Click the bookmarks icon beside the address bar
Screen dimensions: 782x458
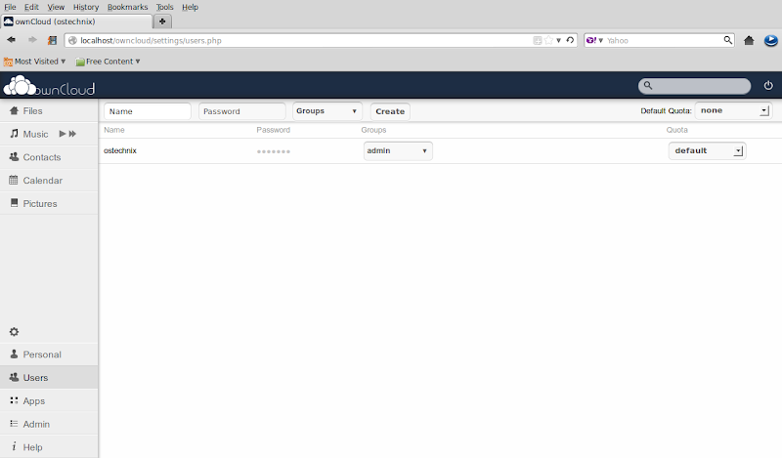click(x=52, y=40)
